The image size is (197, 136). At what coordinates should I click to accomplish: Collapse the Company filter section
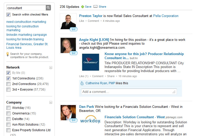(x=51, y=103)
